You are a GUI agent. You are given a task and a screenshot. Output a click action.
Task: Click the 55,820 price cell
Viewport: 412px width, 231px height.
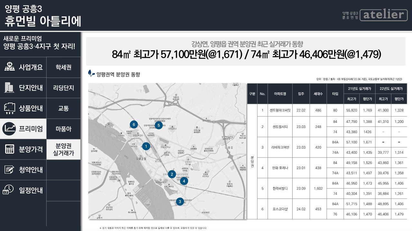pyautogui.click(x=351, y=110)
